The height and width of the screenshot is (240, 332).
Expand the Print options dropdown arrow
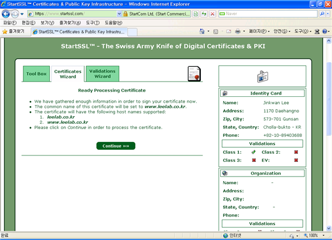click(244, 32)
